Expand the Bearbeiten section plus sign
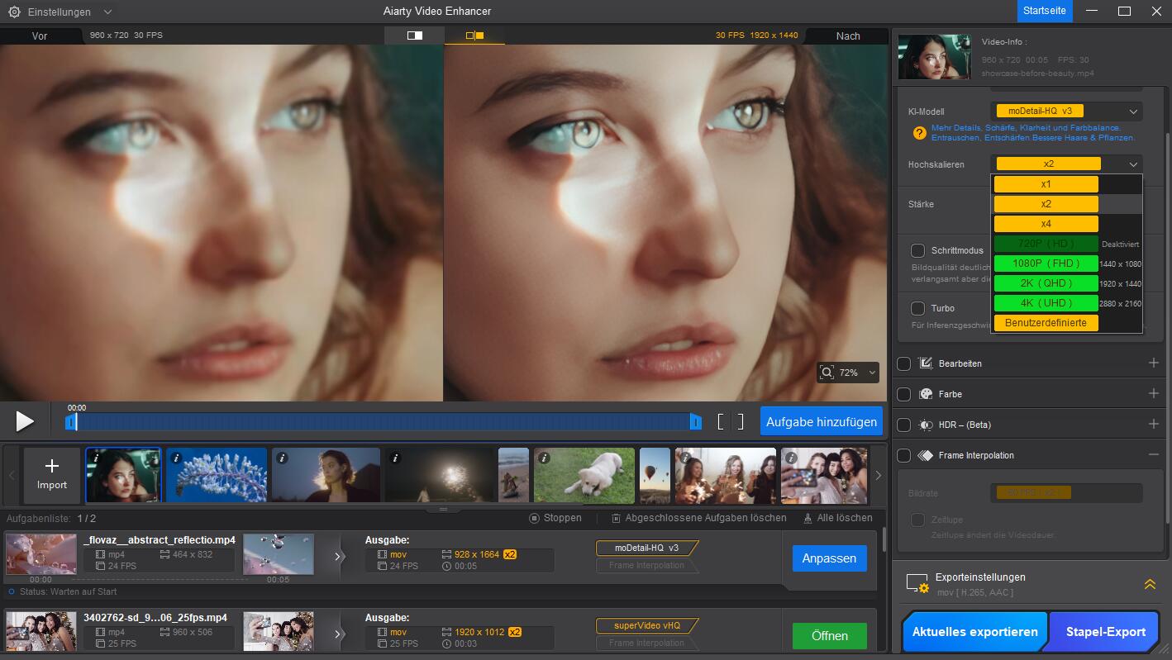This screenshot has height=660, width=1172. (1153, 363)
